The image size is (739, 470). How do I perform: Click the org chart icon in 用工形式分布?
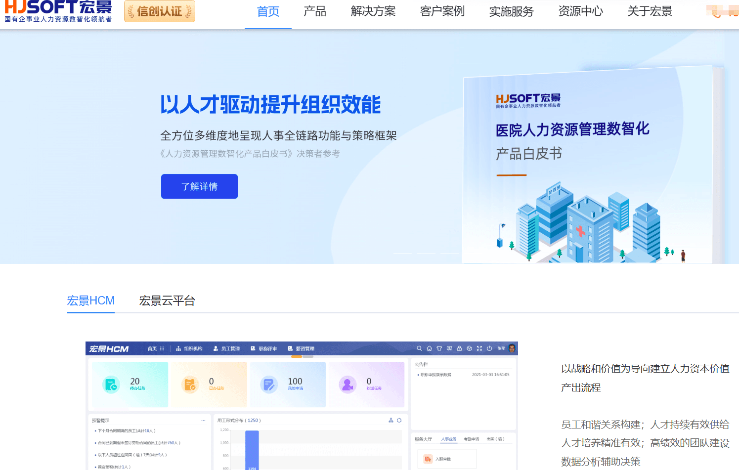coord(391,421)
